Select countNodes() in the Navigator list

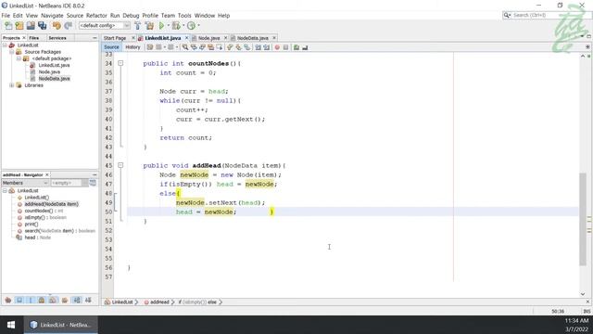39,211
